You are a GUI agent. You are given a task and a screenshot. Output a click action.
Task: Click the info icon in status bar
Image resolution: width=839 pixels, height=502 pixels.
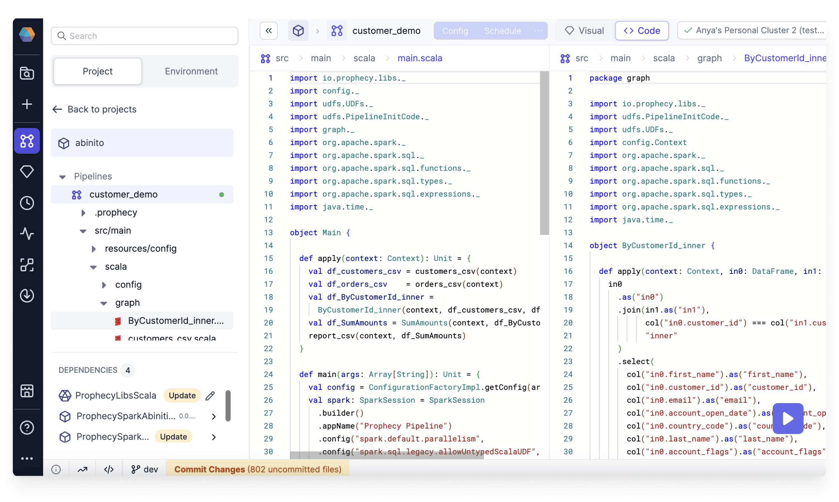(x=56, y=470)
